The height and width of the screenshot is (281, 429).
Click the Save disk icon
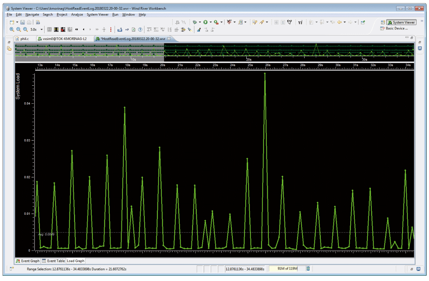[x=22, y=22]
